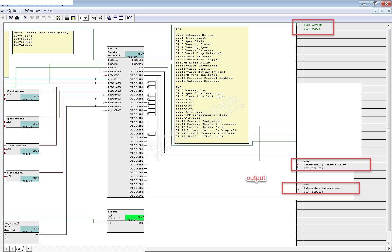This screenshot has height=252, width=392.
Task: Toggle the Overview grid view button
Action: tap(67, 18)
